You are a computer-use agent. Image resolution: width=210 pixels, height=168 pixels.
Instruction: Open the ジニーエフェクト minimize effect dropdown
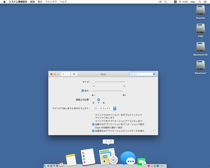[104, 108]
